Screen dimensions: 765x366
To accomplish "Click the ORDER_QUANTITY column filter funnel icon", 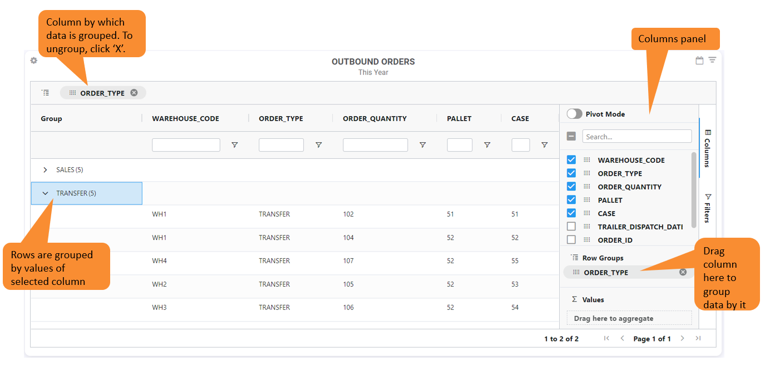I will [x=423, y=145].
